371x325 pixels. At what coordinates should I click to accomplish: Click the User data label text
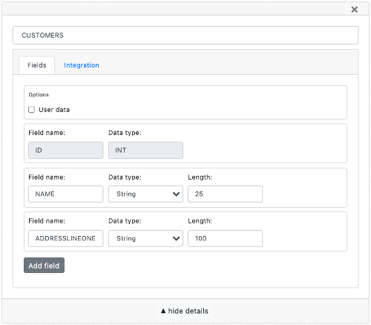(54, 110)
